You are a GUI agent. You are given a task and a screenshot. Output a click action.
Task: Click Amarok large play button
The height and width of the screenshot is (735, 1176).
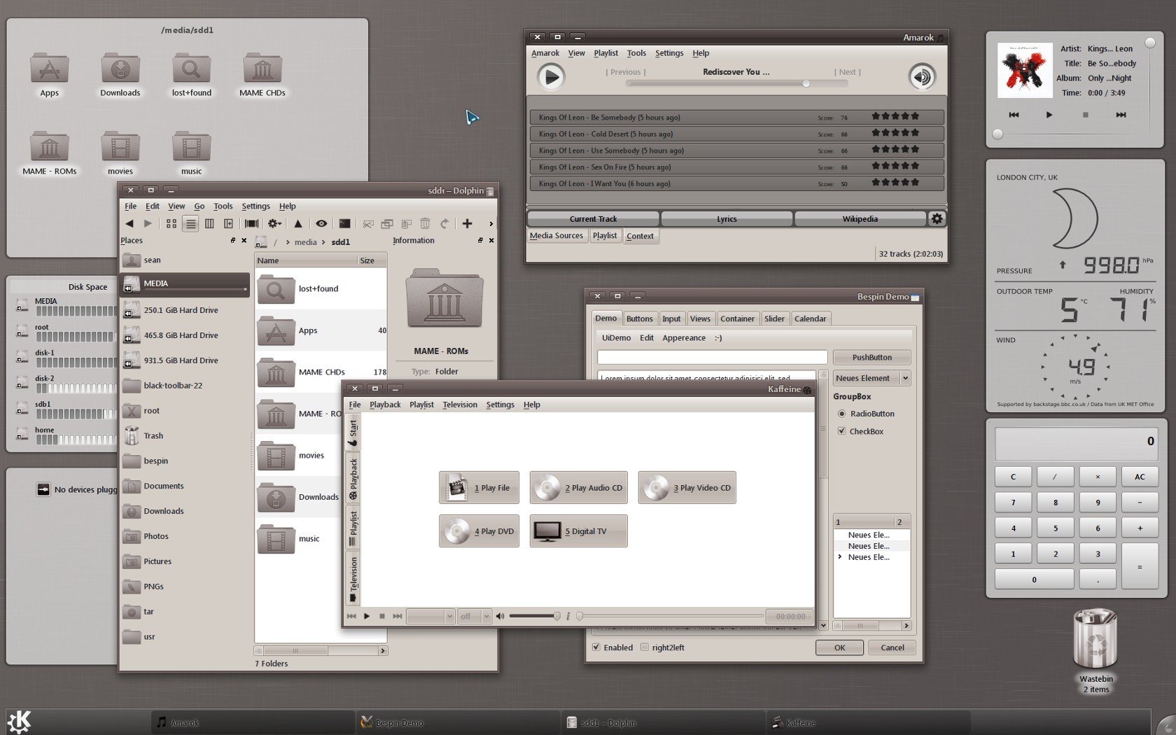coord(551,76)
